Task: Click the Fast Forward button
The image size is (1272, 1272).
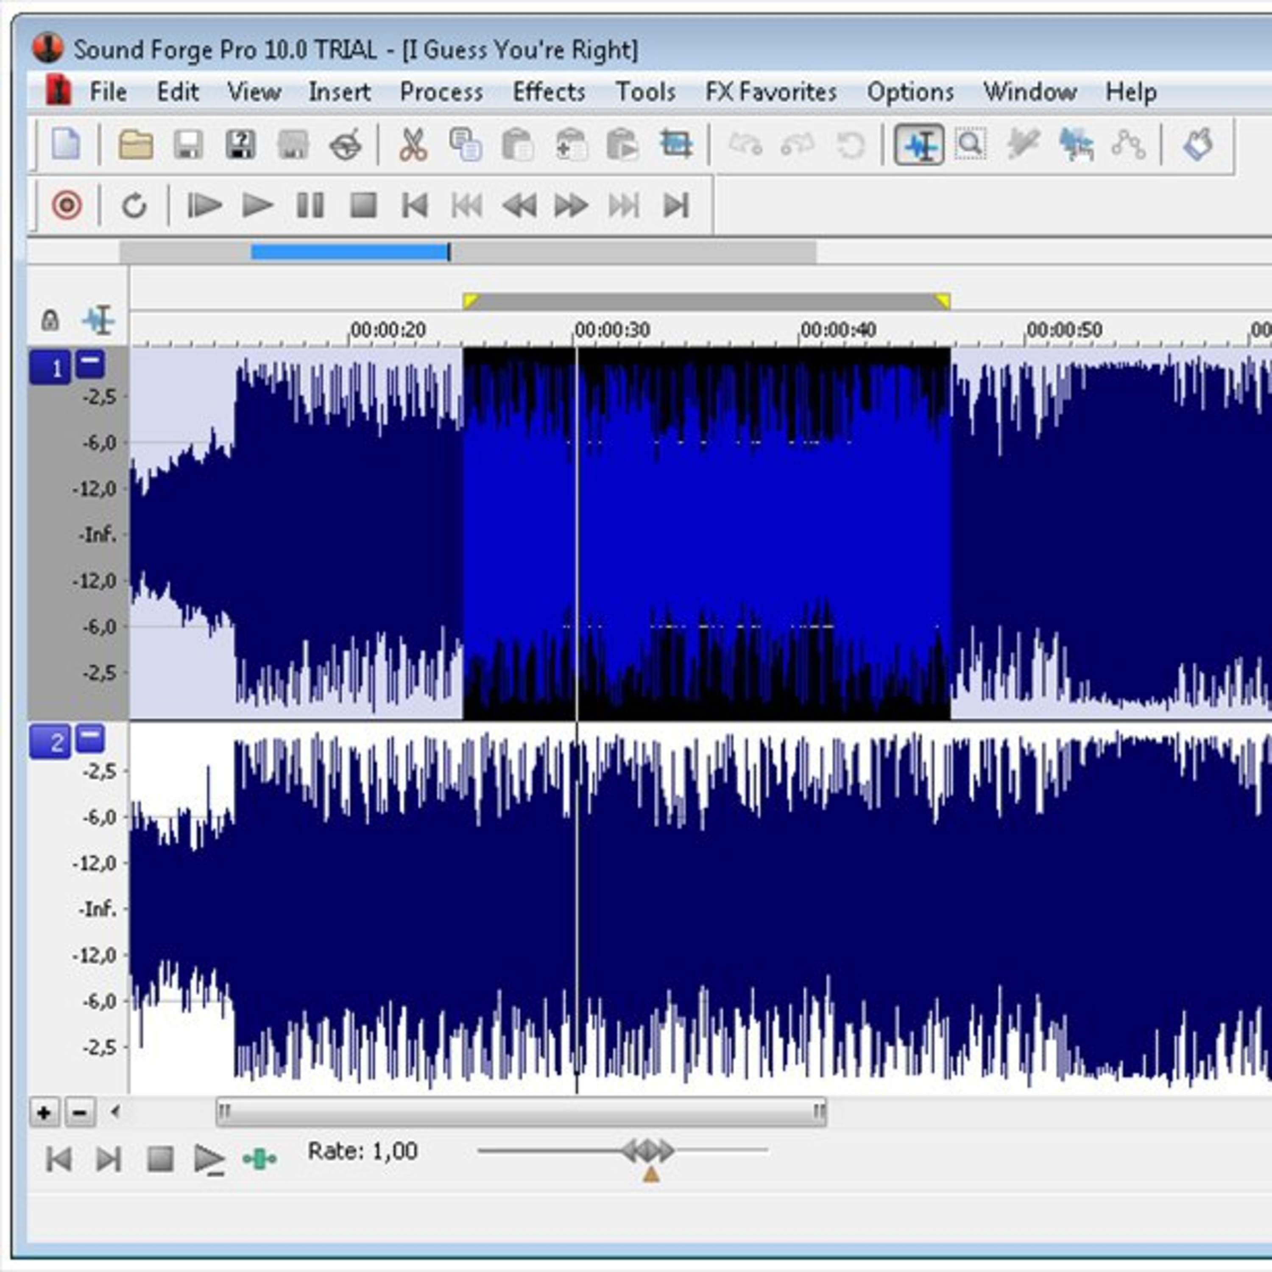Action: coord(572,205)
